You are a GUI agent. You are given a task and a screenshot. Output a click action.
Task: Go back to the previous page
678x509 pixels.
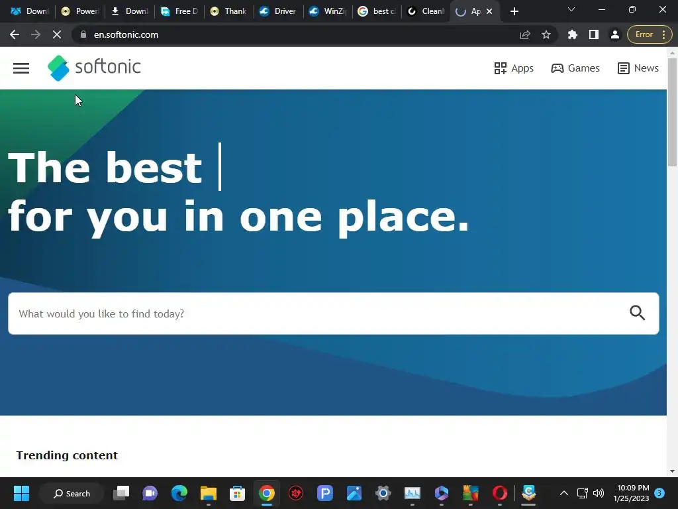15,34
